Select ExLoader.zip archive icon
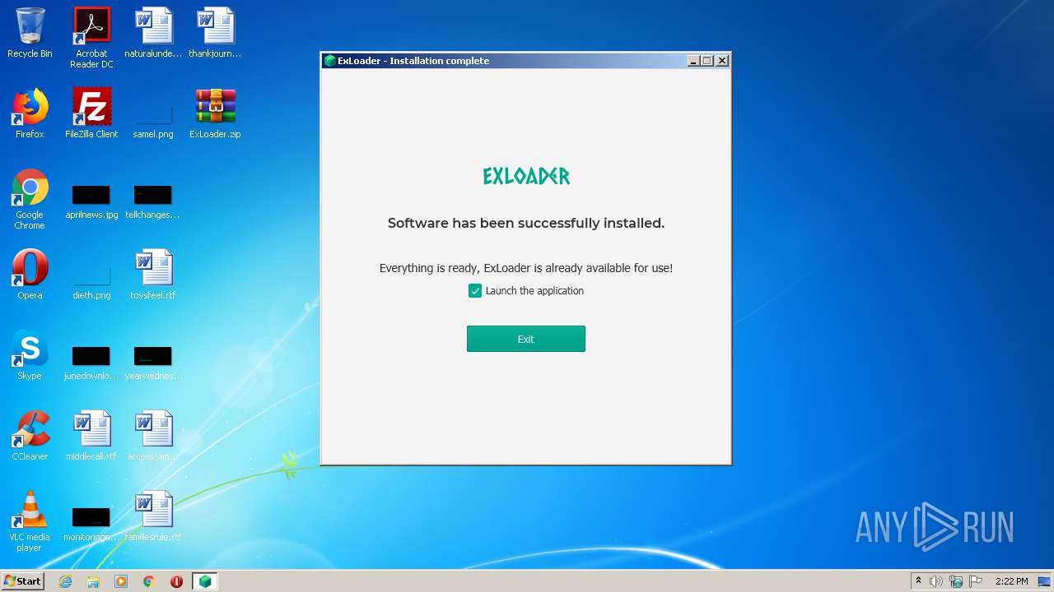 point(215,113)
